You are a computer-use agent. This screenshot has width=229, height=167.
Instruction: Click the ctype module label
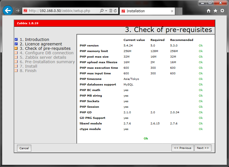click(x=90, y=129)
